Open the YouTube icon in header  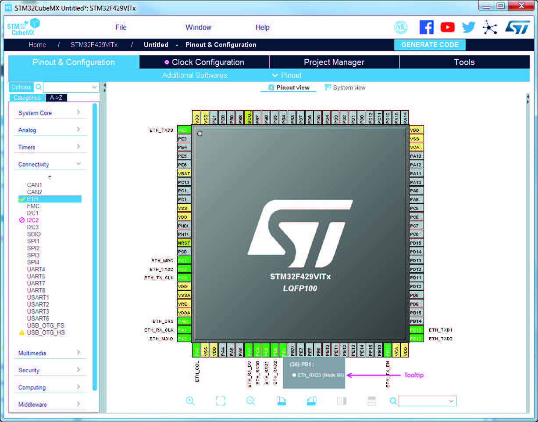click(x=447, y=27)
